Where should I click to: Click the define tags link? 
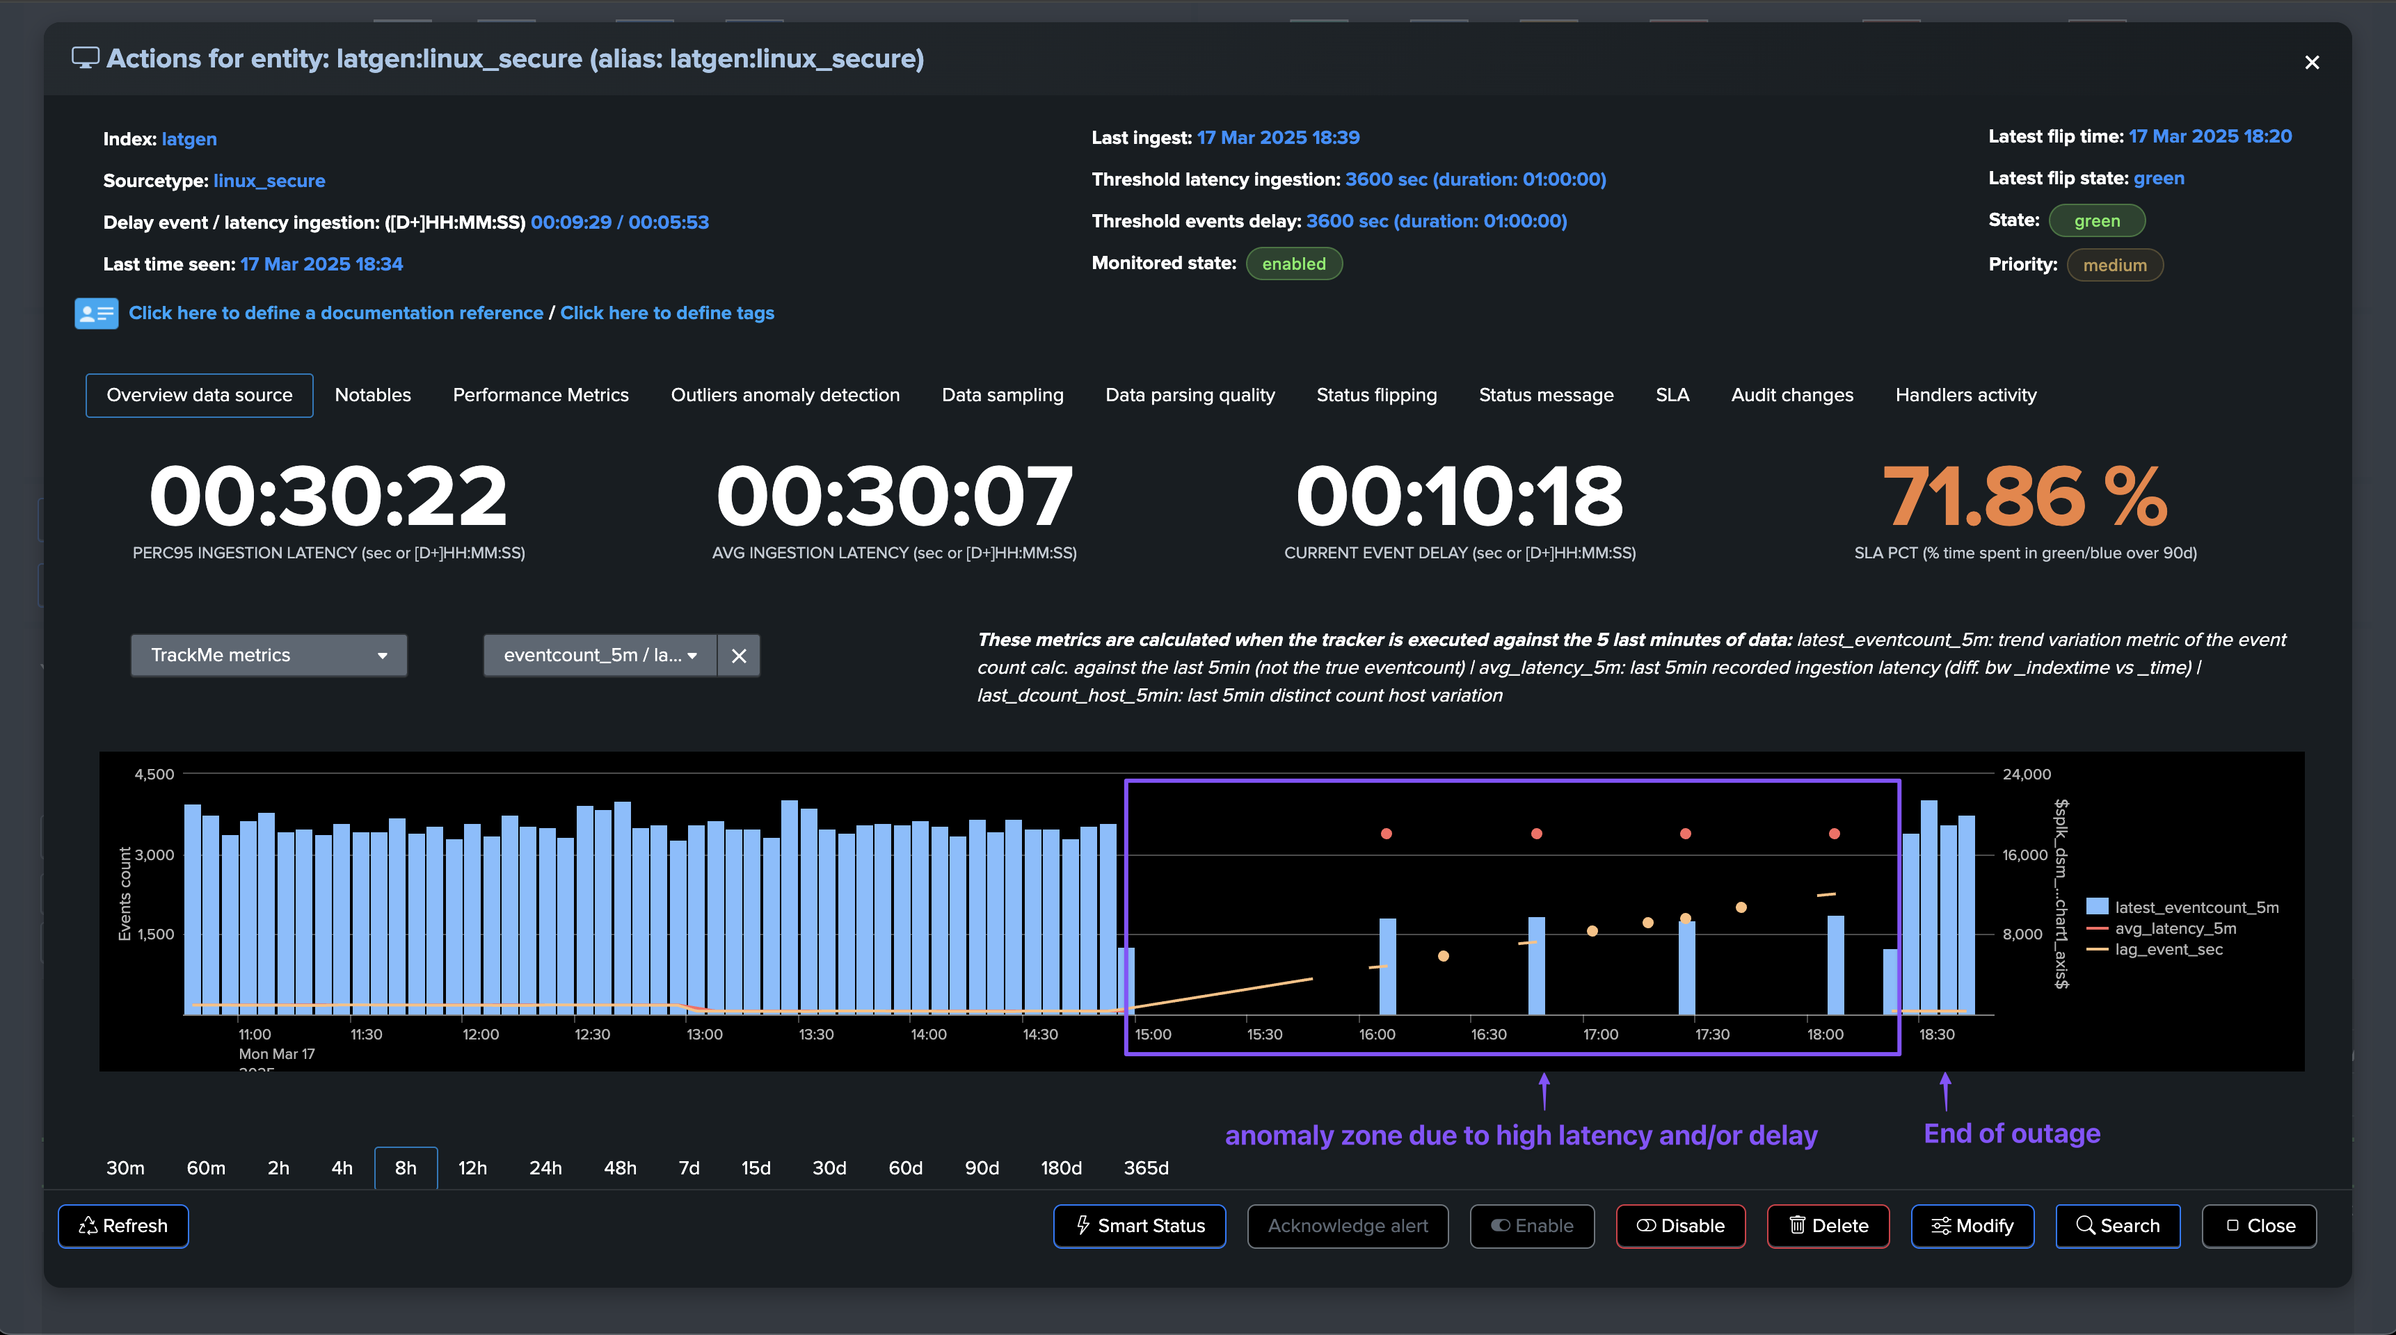[667, 314]
